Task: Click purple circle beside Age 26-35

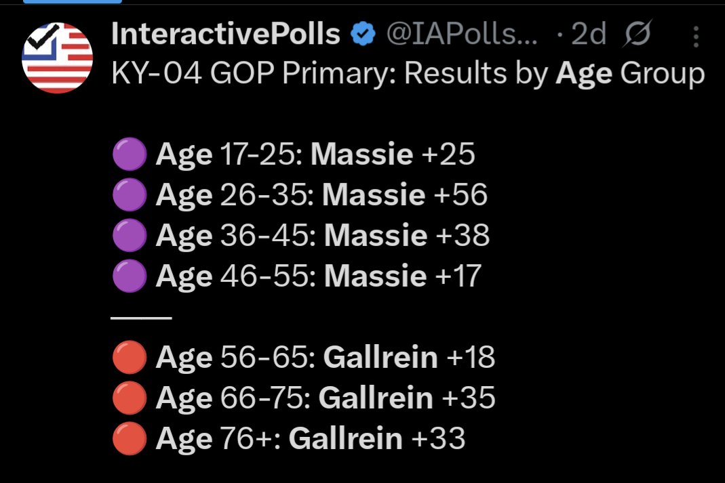Action: [130, 194]
